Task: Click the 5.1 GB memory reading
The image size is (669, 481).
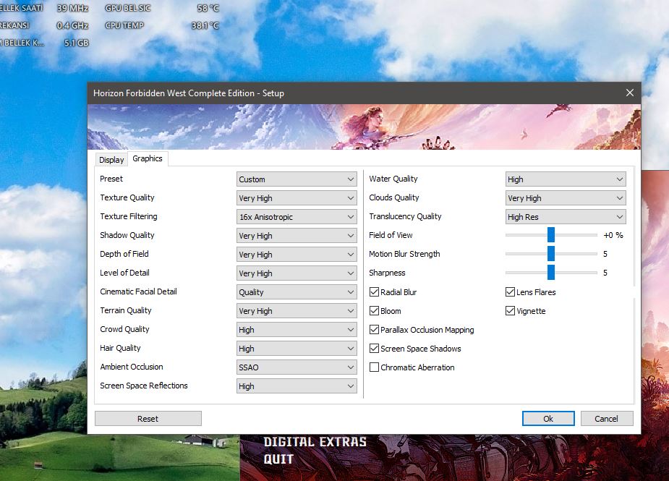Action: 77,43
